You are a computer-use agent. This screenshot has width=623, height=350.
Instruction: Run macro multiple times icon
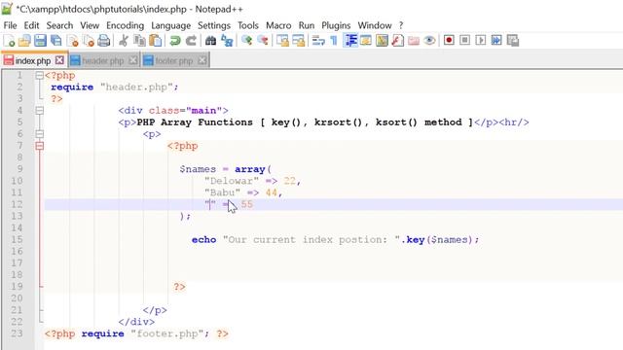click(x=496, y=40)
